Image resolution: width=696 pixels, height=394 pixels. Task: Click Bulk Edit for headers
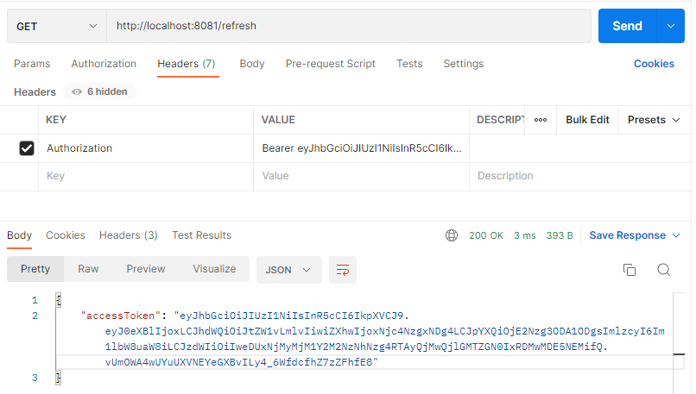click(x=587, y=120)
